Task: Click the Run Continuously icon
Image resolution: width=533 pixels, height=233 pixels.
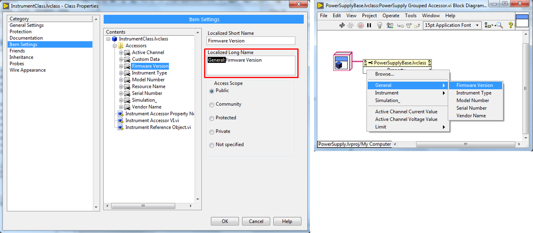Action: [x=350, y=25]
